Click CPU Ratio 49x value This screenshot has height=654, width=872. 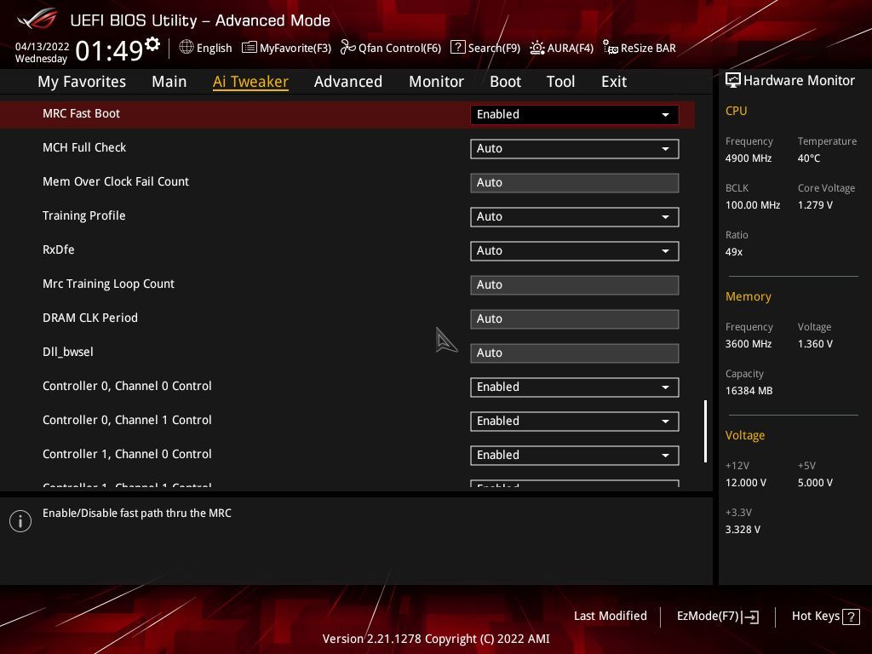click(734, 252)
